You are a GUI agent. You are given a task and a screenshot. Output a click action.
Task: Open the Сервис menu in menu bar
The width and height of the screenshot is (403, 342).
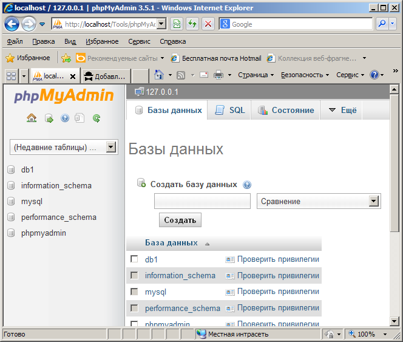[x=139, y=41]
